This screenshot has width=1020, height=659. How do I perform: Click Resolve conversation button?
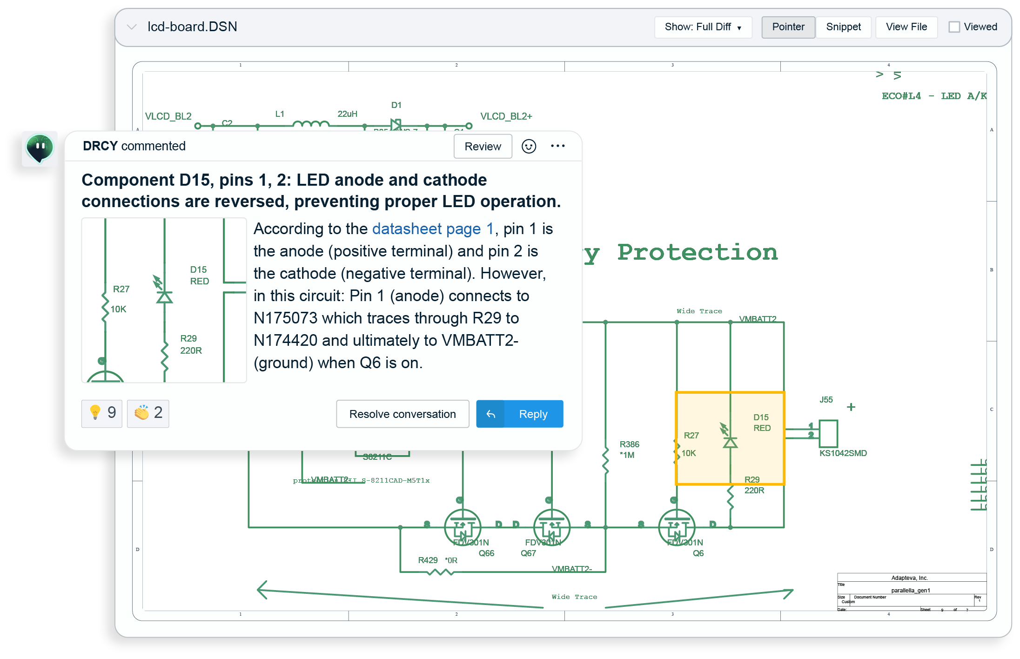pyautogui.click(x=403, y=414)
